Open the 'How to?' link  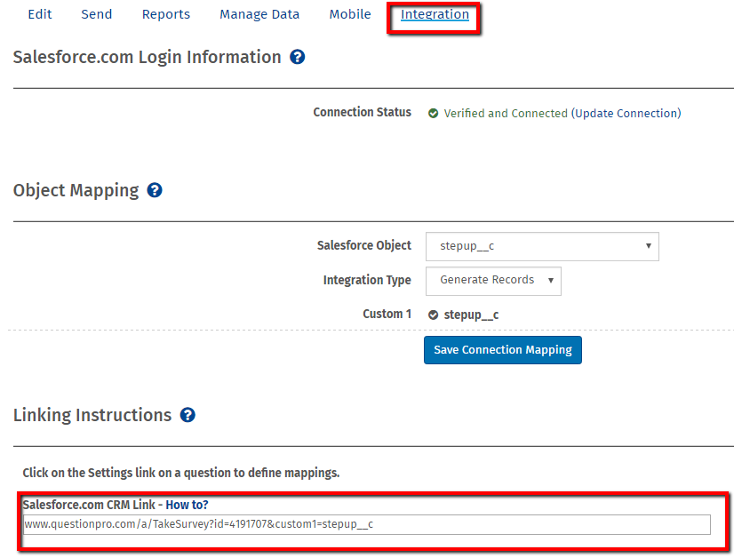187,505
